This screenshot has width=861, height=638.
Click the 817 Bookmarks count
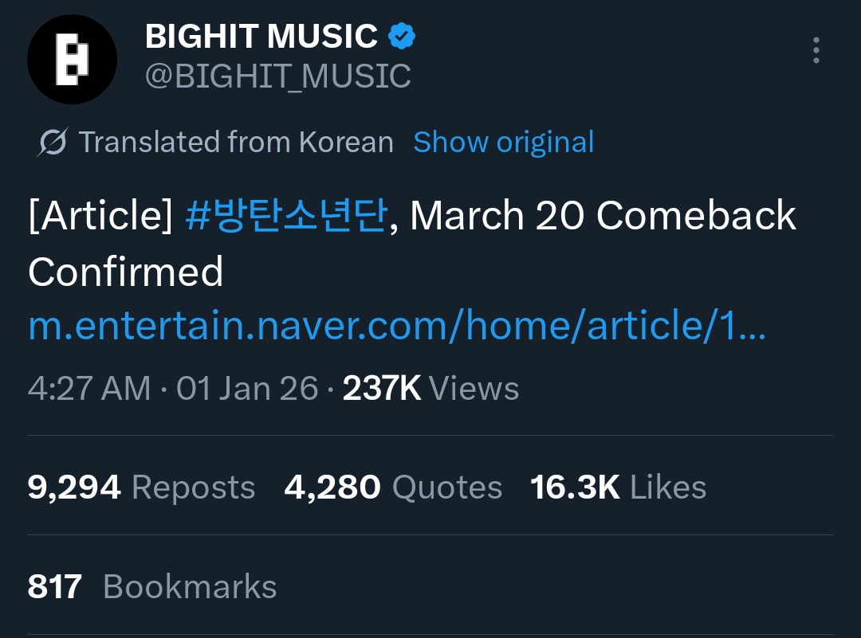click(151, 587)
